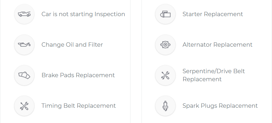272x123 pixels.
Task: Select the alternator icon
Action: (x=165, y=45)
